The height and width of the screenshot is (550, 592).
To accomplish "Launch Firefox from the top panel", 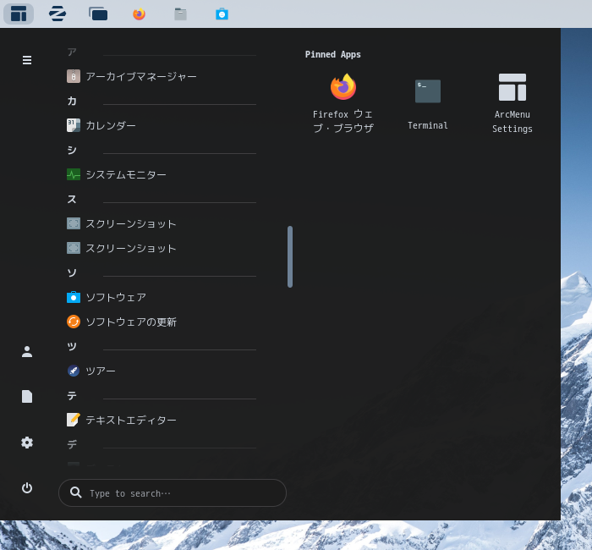I will click(x=139, y=14).
